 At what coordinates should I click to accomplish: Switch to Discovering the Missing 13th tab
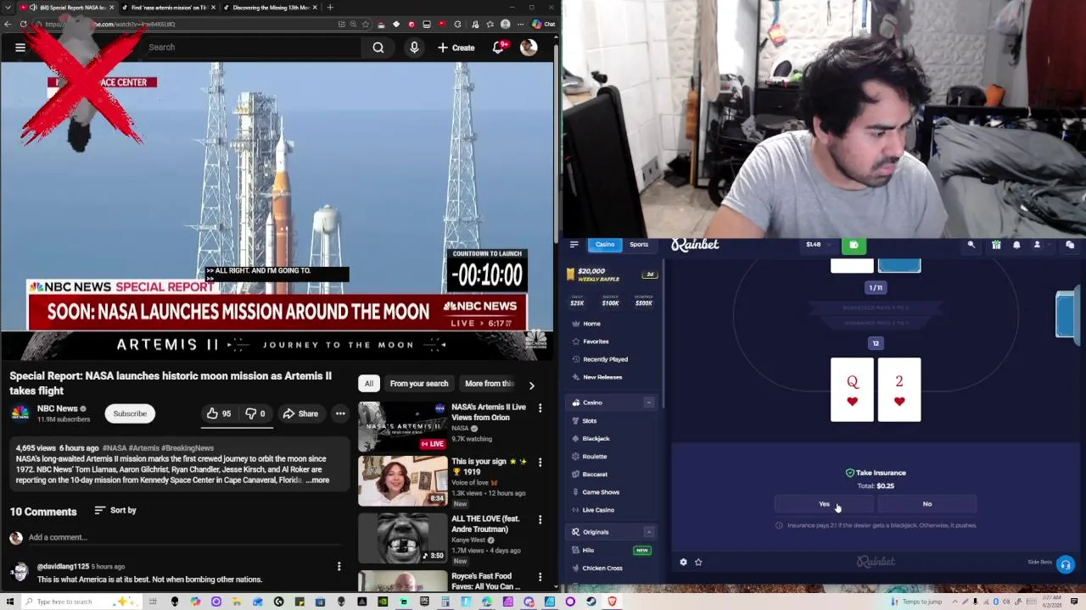tap(270, 8)
